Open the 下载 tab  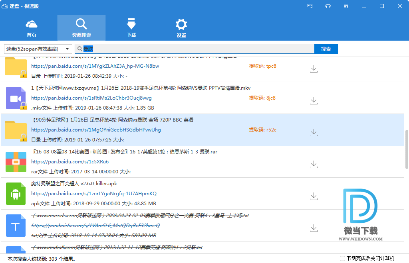click(131, 28)
